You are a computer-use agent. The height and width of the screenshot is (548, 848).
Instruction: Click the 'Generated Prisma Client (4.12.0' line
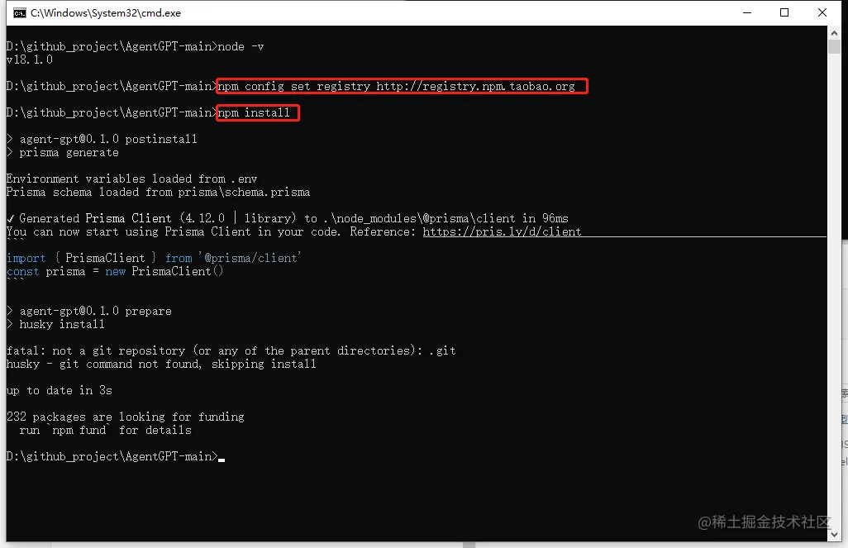click(287, 218)
